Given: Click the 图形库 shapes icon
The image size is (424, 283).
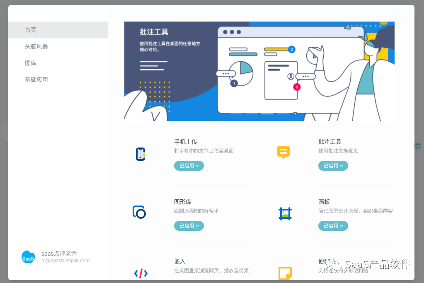Looking at the screenshot, I should (139, 212).
